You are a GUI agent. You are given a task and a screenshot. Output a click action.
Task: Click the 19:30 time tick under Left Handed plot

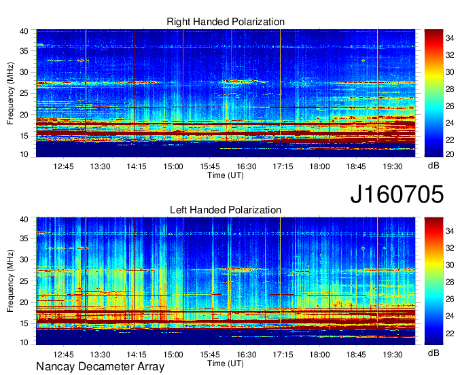coord(393,355)
